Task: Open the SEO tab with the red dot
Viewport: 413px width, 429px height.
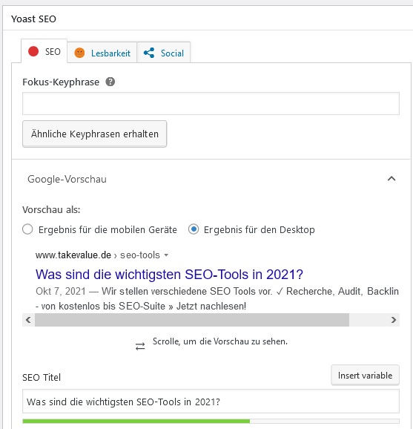Action: (x=44, y=51)
